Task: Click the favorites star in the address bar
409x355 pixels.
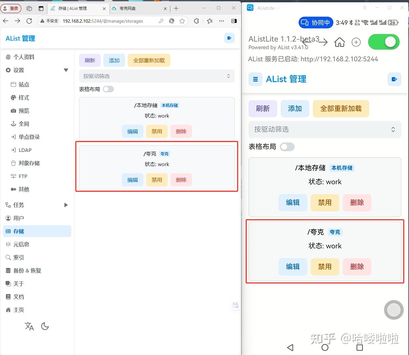Action: [182, 21]
